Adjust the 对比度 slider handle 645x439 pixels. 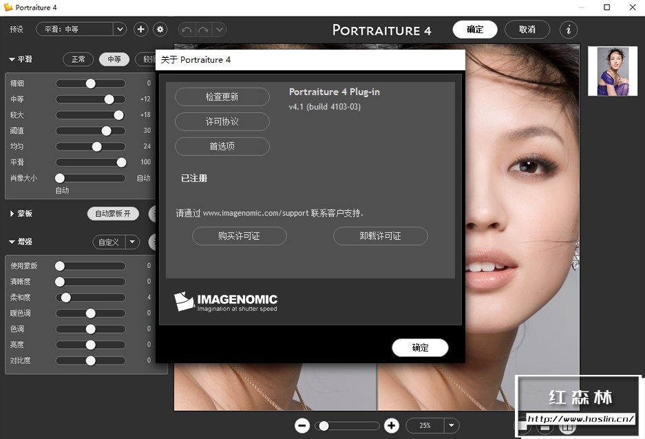90,360
